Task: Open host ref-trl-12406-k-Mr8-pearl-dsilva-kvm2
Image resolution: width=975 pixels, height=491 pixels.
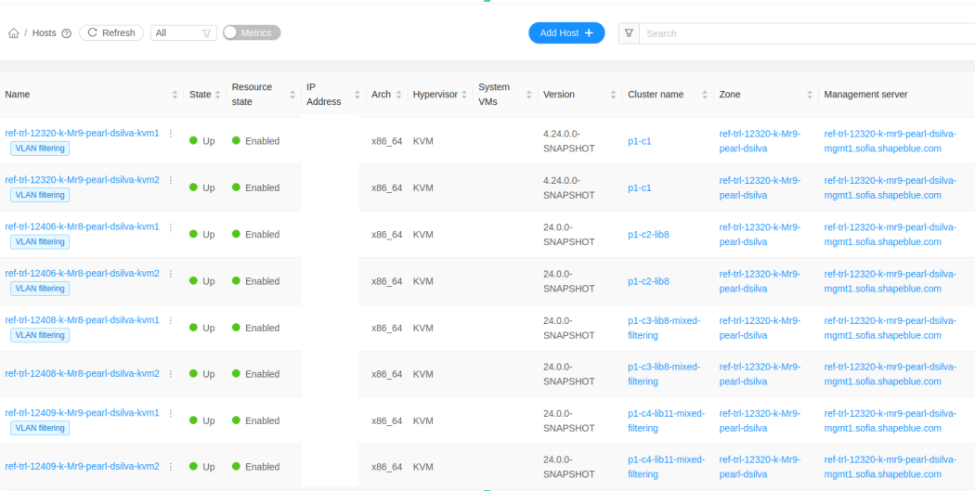Action: coord(82,273)
